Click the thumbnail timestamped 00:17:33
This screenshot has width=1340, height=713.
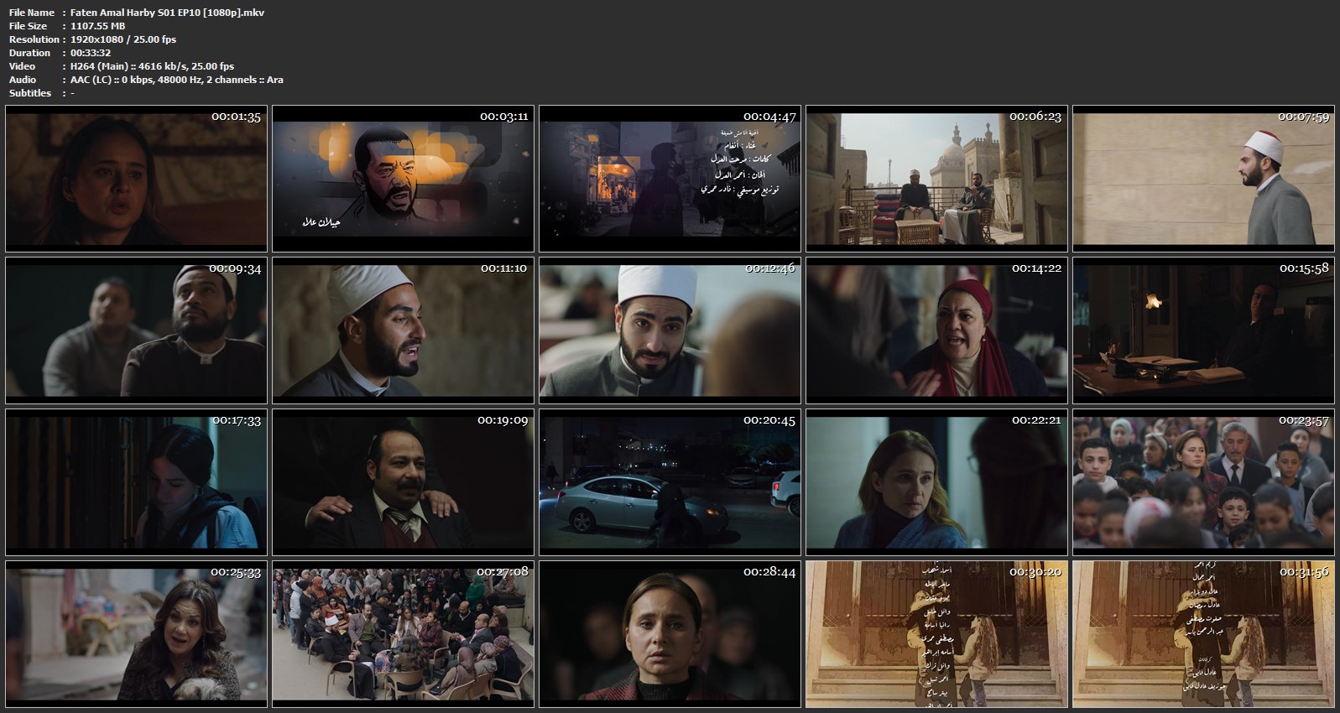point(136,482)
